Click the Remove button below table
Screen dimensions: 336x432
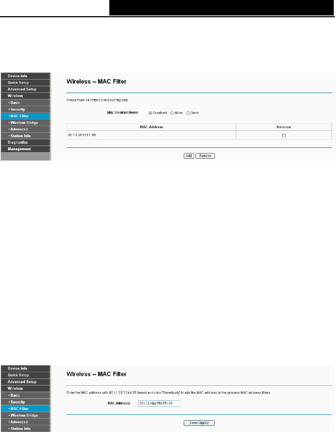pyautogui.click(x=205, y=156)
